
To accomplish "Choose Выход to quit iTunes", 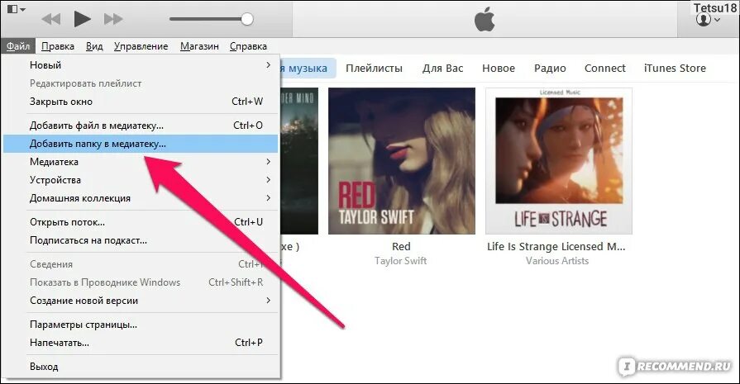I will coord(141,367).
